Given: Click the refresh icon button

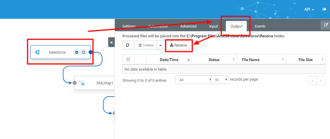Looking at the screenshot, I should [x=128, y=45].
